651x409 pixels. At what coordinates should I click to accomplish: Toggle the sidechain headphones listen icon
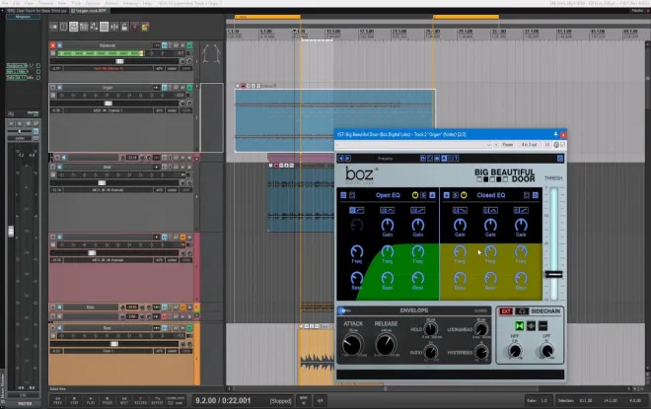click(522, 311)
